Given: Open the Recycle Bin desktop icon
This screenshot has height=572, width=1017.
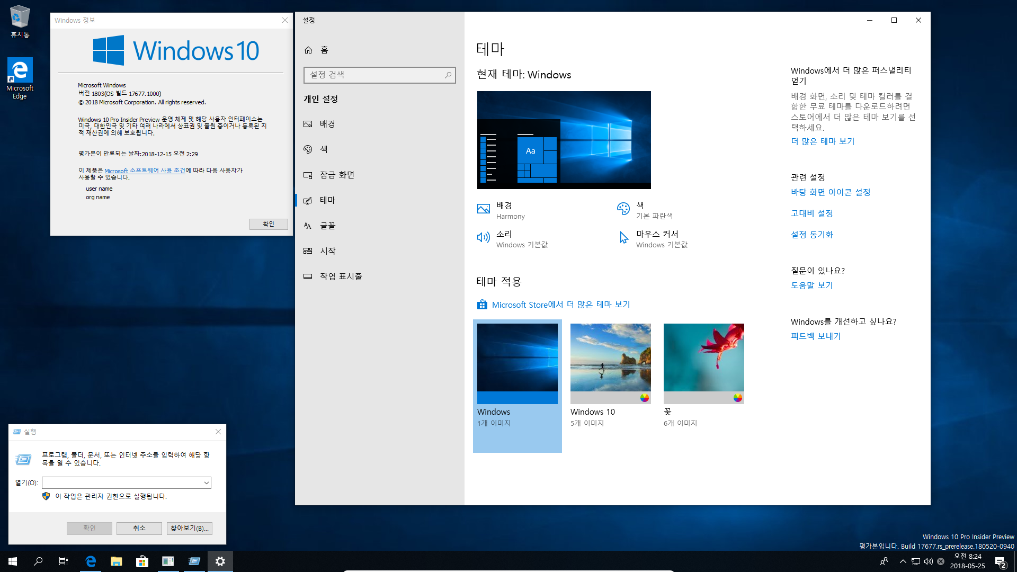Looking at the screenshot, I should tap(20, 22).
